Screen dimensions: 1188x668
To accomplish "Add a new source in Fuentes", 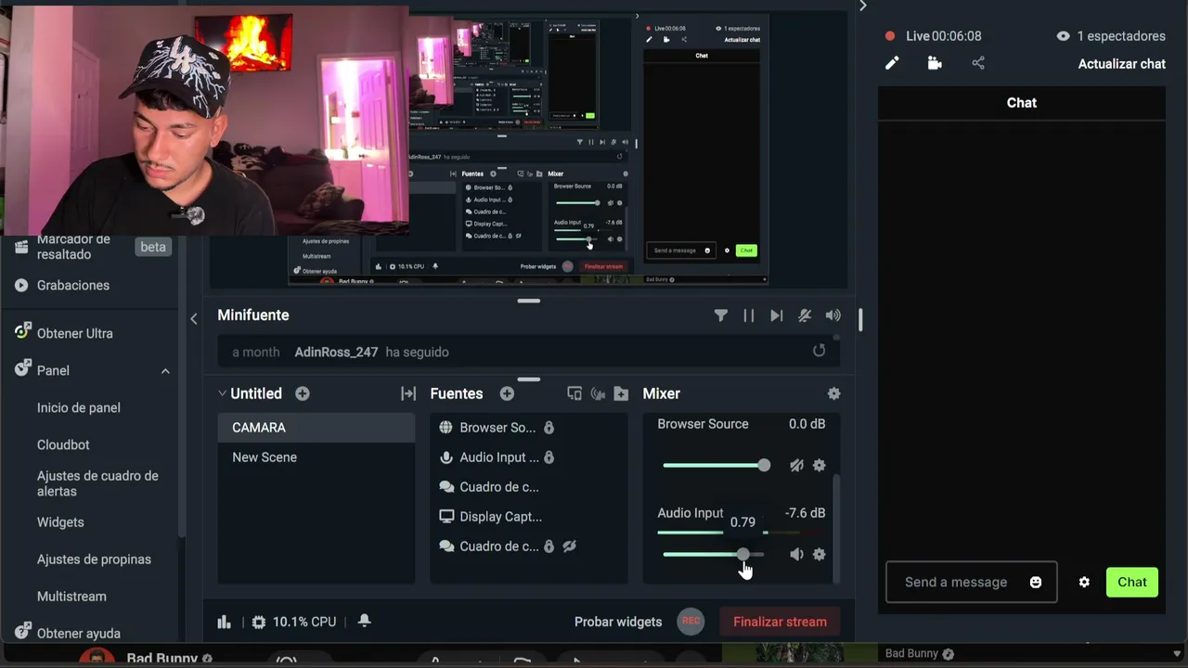I will (507, 393).
